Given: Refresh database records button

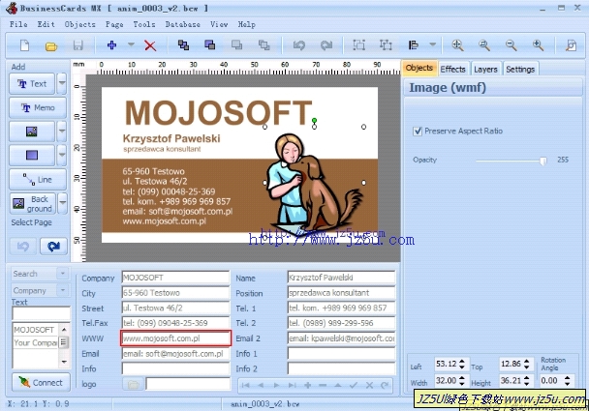Looking at the screenshot, I should click(x=385, y=385).
